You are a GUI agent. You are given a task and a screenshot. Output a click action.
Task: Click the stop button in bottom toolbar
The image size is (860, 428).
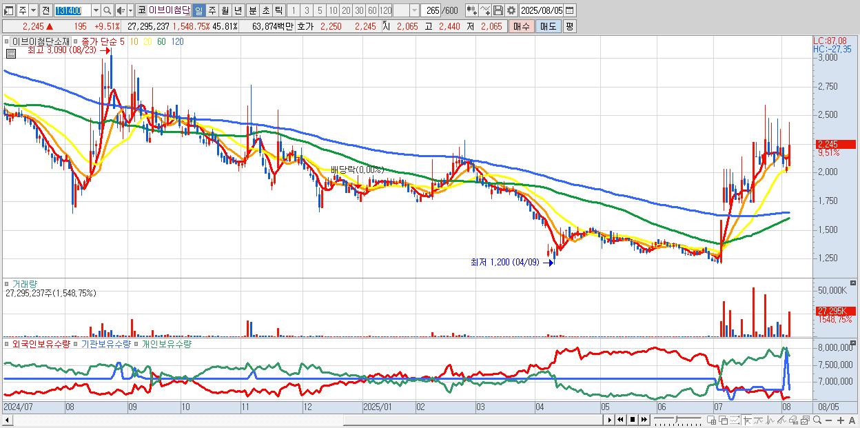click(633, 420)
